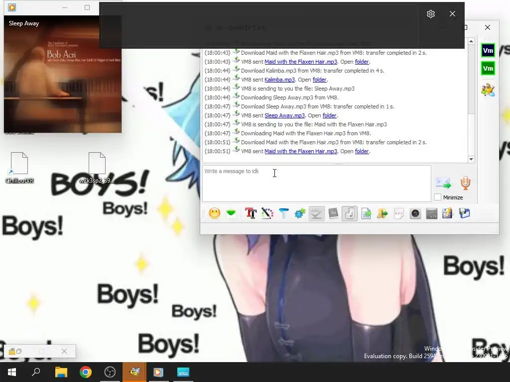The width and height of the screenshot is (510, 382).
Task: Open the Sleep Away.mp3 link
Action: (x=284, y=115)
